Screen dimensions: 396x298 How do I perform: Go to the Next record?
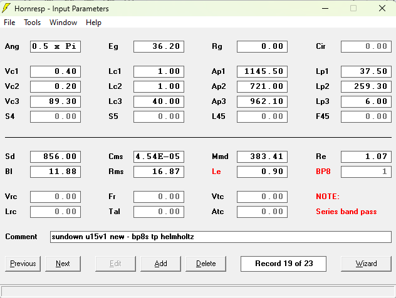pos(63,264)
